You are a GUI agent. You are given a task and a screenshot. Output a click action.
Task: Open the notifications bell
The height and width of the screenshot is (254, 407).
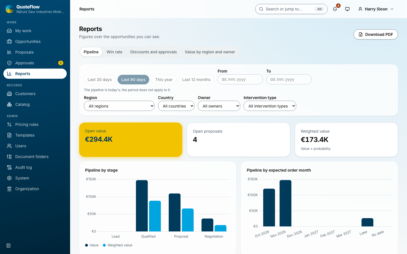point(335,9)
